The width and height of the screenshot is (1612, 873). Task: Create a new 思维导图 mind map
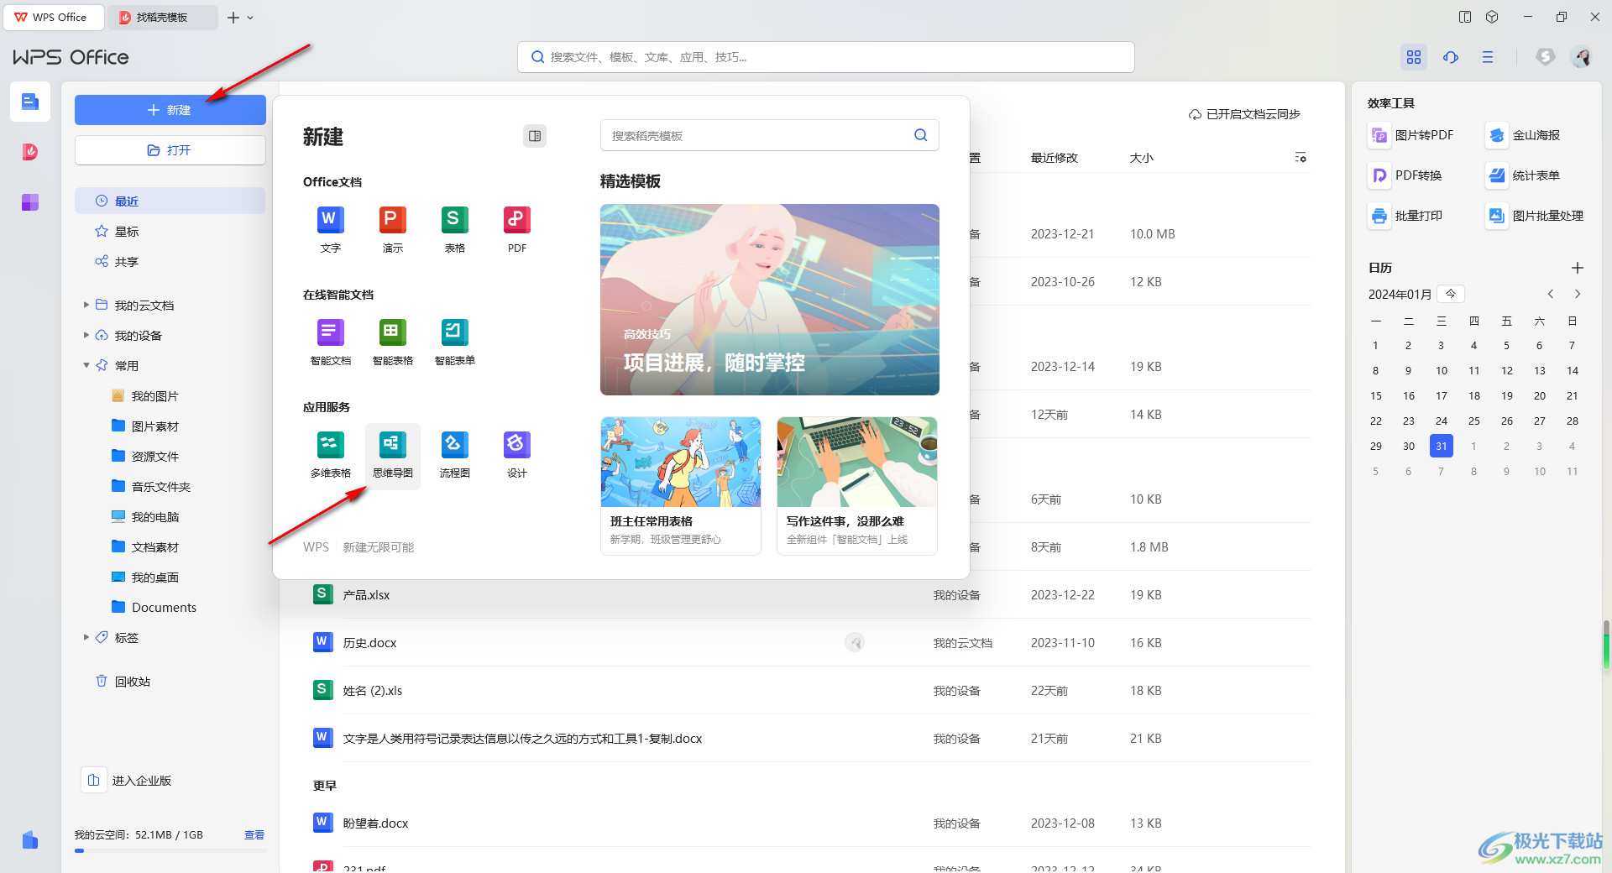pos(392,454)
